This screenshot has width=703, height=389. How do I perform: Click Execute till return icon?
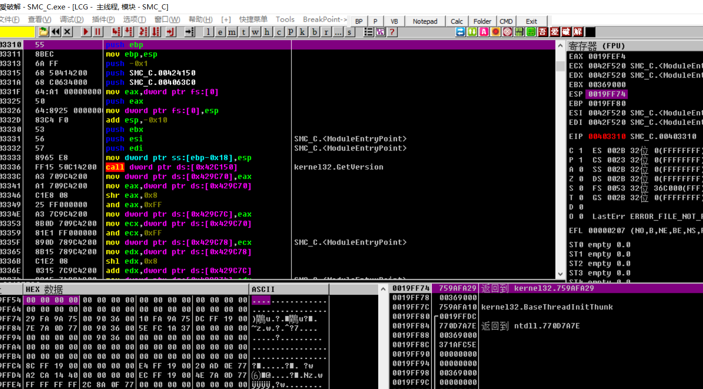pos(170,32)
